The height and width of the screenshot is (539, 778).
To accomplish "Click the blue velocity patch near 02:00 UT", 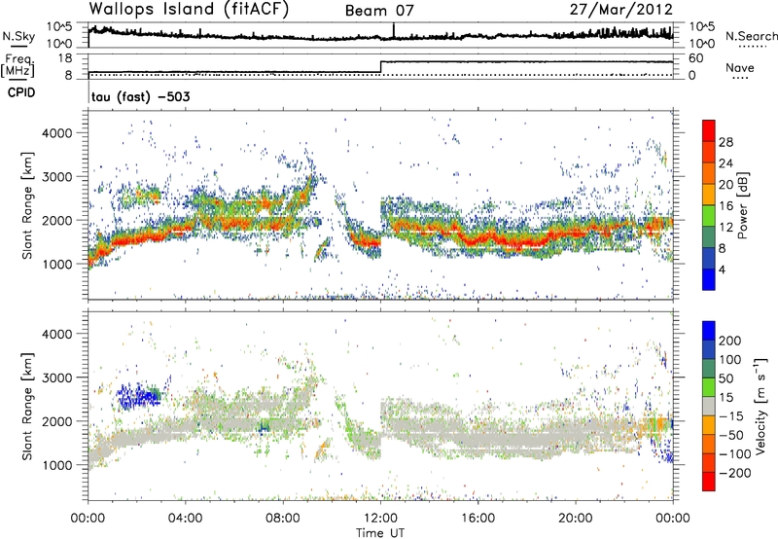I will point(138,396).
